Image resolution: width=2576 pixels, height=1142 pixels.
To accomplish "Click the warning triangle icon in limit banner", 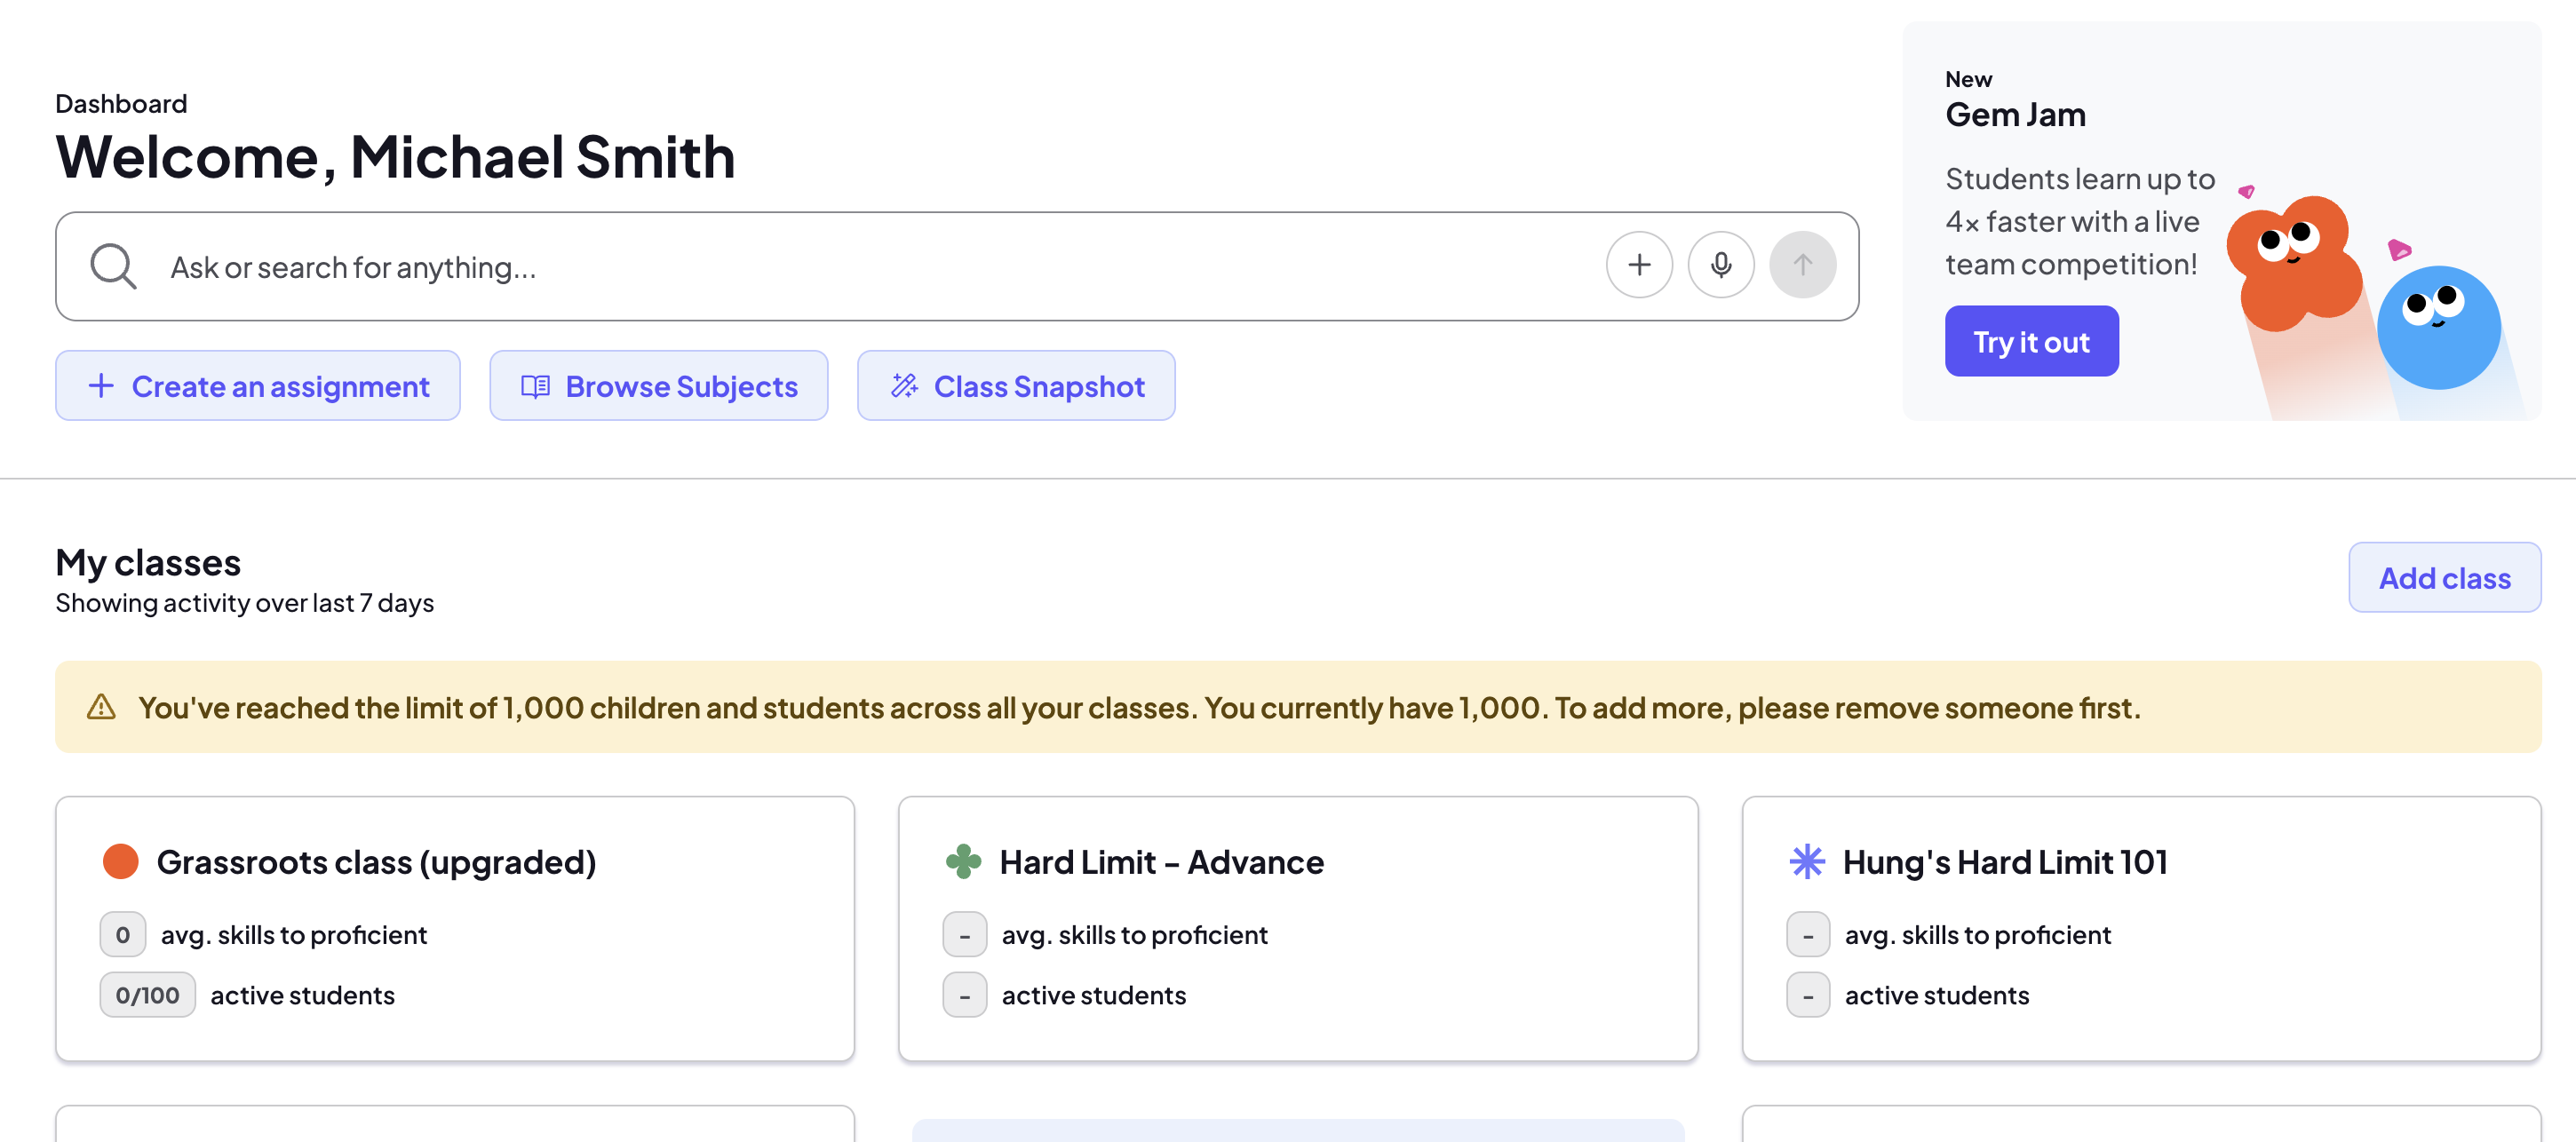I will tap(101, 707).
